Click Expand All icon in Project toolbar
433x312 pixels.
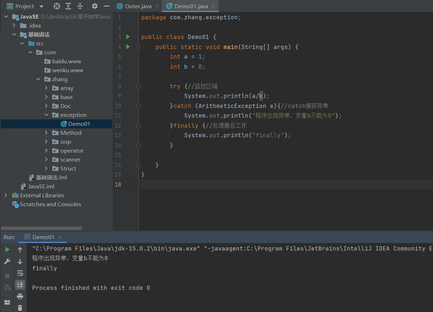click(68, 6)
